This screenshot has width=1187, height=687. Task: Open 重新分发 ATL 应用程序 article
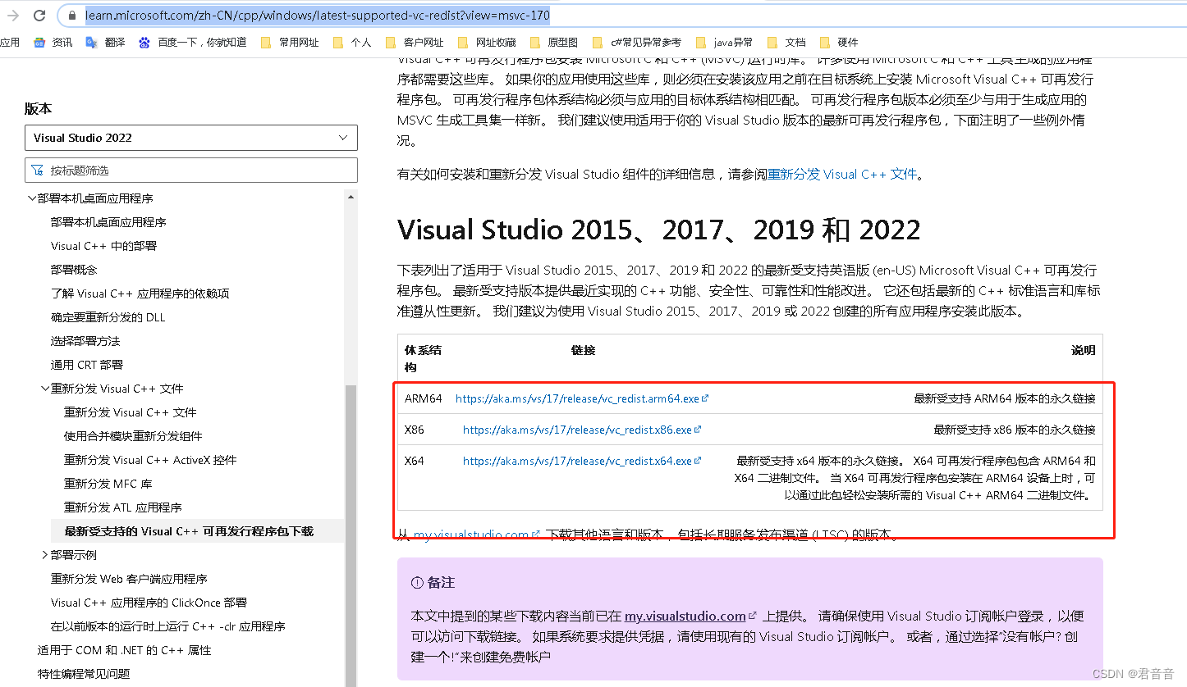pyautogui.click(x=123, y=507)
